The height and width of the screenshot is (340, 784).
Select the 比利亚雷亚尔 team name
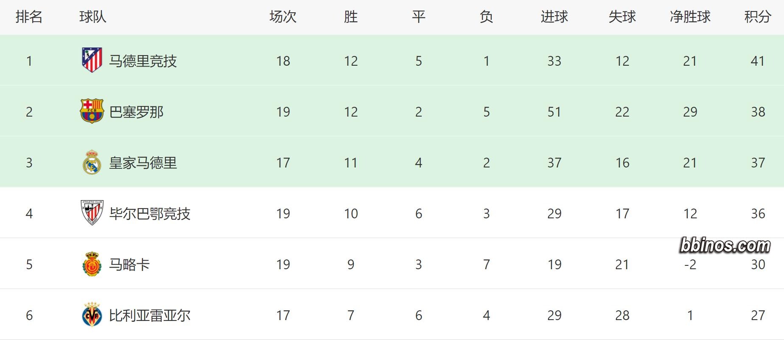click(x=150, y=315)
